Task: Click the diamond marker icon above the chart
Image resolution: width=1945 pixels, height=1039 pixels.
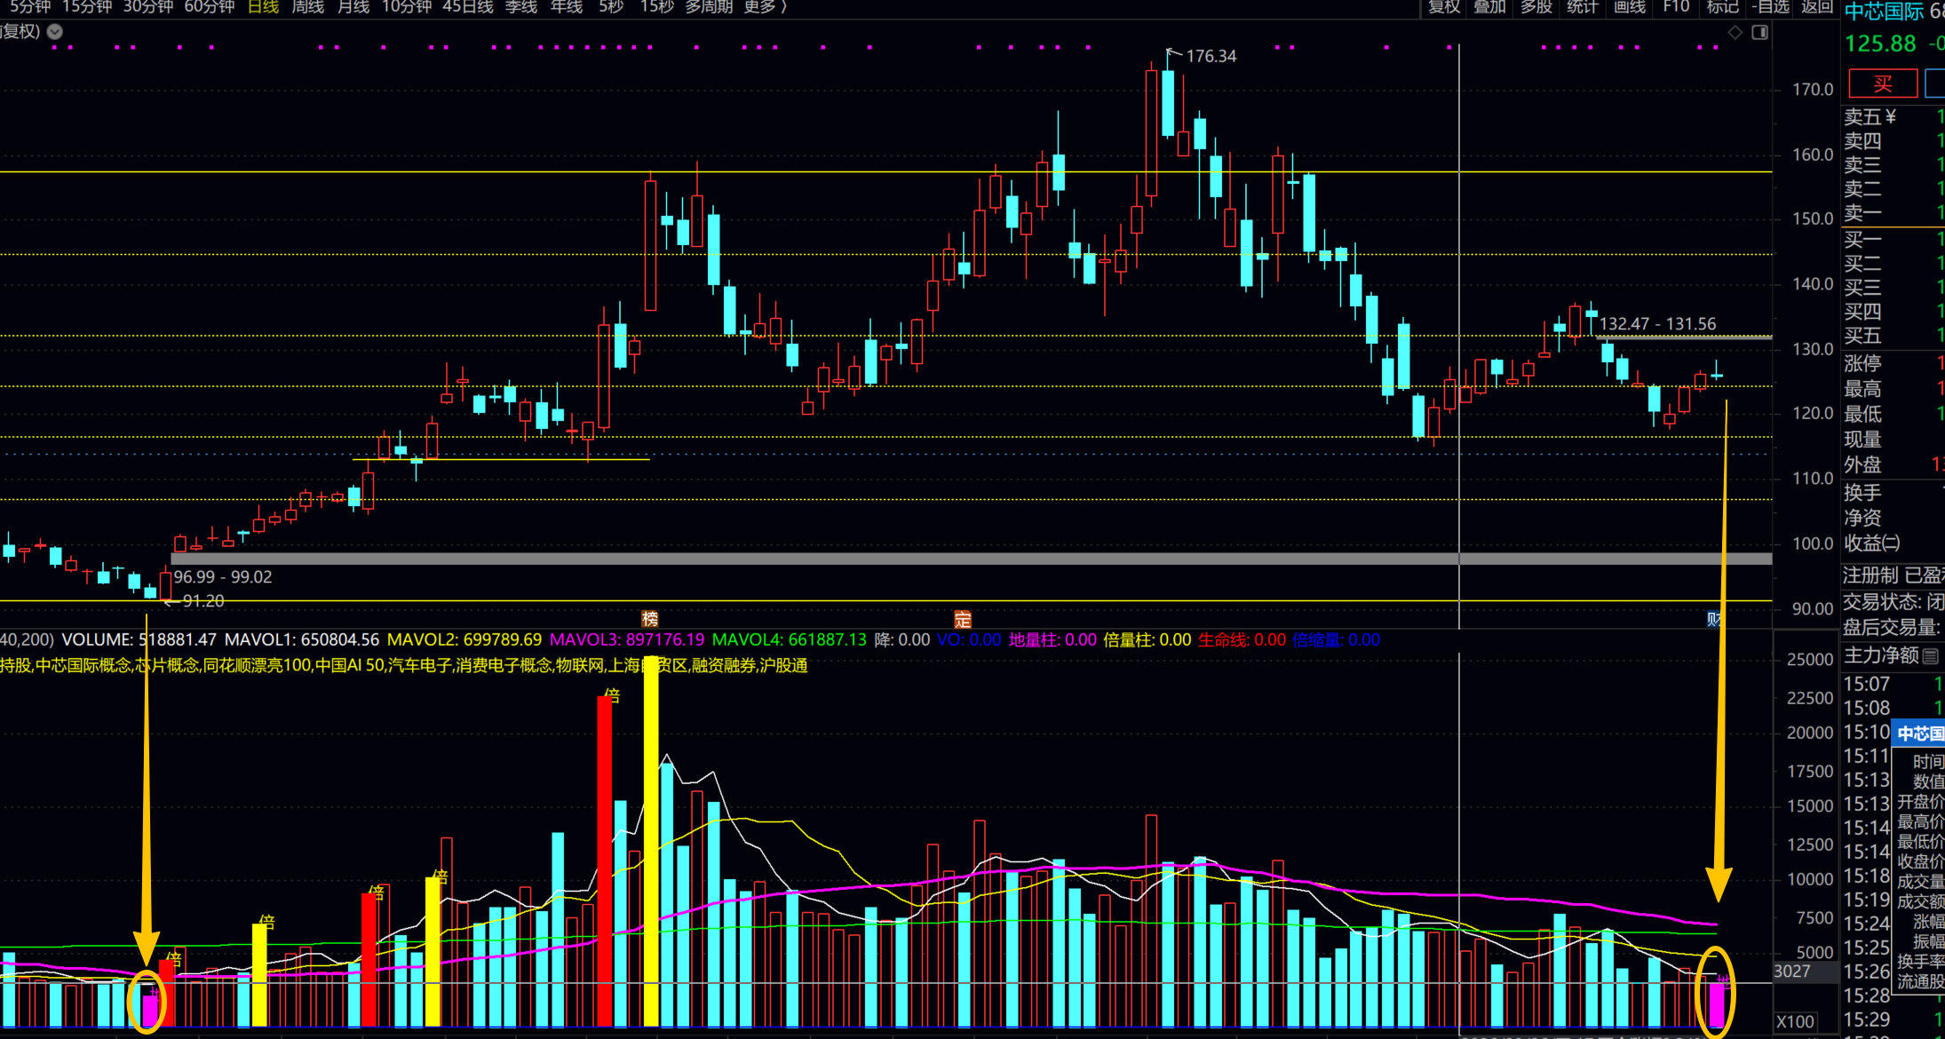Action: (x=1735, y=32)
